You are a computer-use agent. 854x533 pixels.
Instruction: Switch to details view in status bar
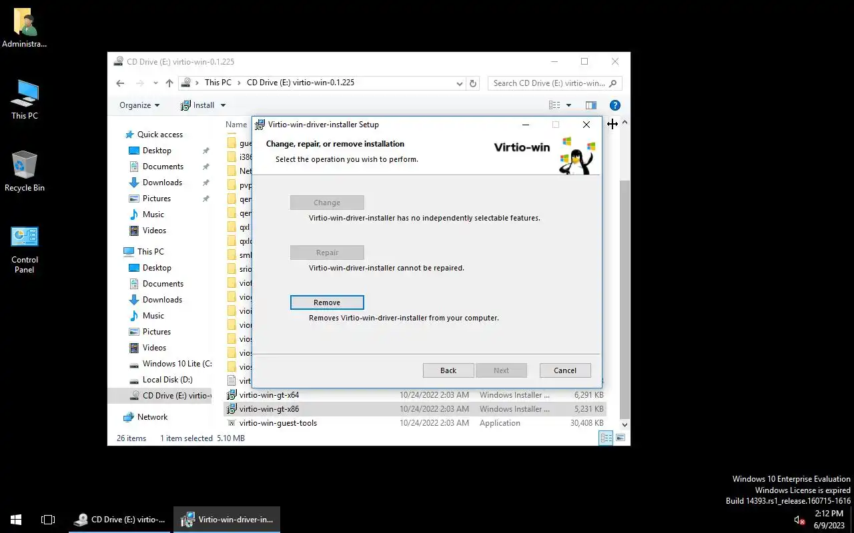[x=606, y=438]
